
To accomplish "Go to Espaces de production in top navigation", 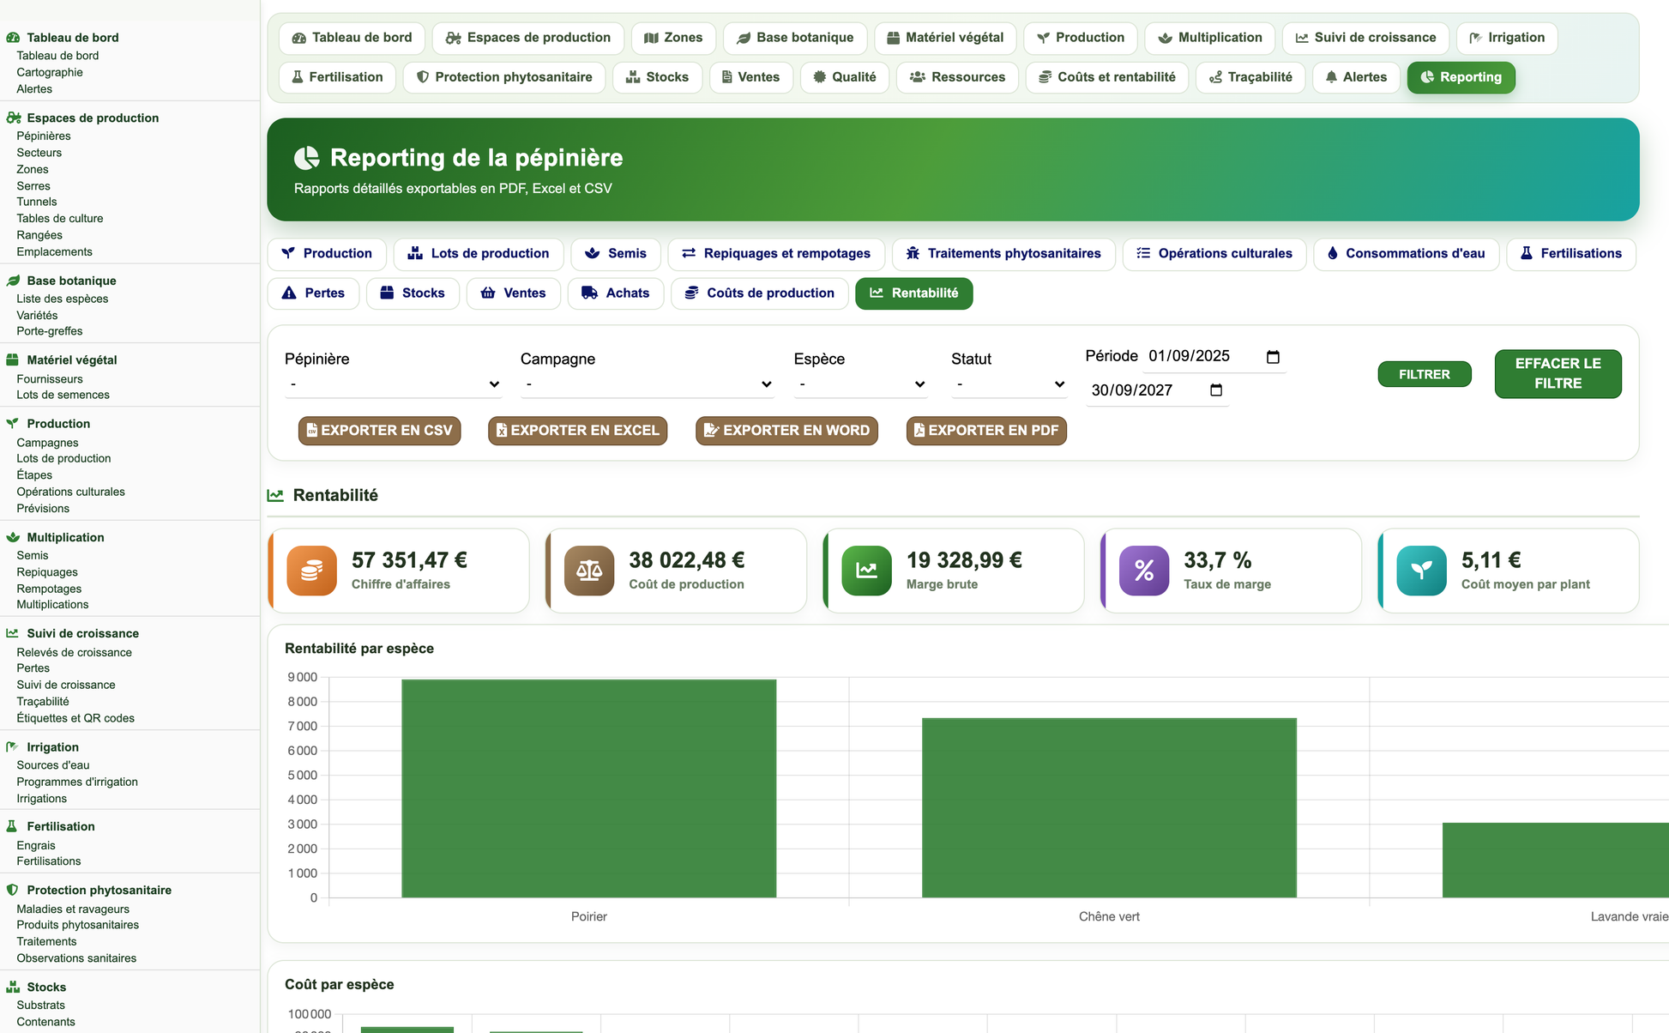I will [x=528, y=38].
